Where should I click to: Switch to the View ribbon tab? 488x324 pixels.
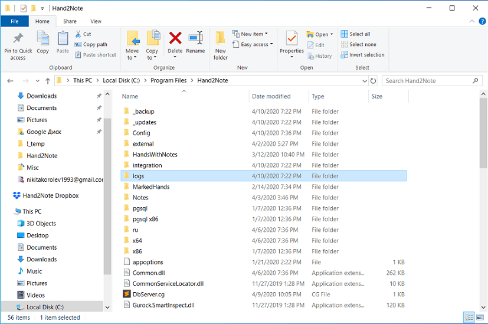click(x=96, y=21)
